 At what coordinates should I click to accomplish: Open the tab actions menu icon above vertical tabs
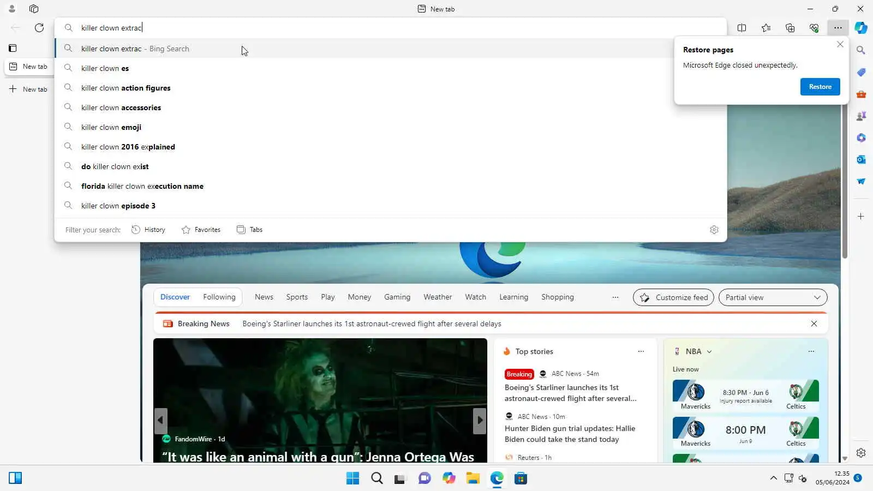[13, 48]
